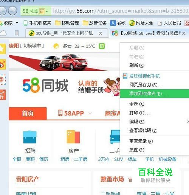The image size is (189, 195).
Task: Open the 简历 link
Action: point(44,159)
